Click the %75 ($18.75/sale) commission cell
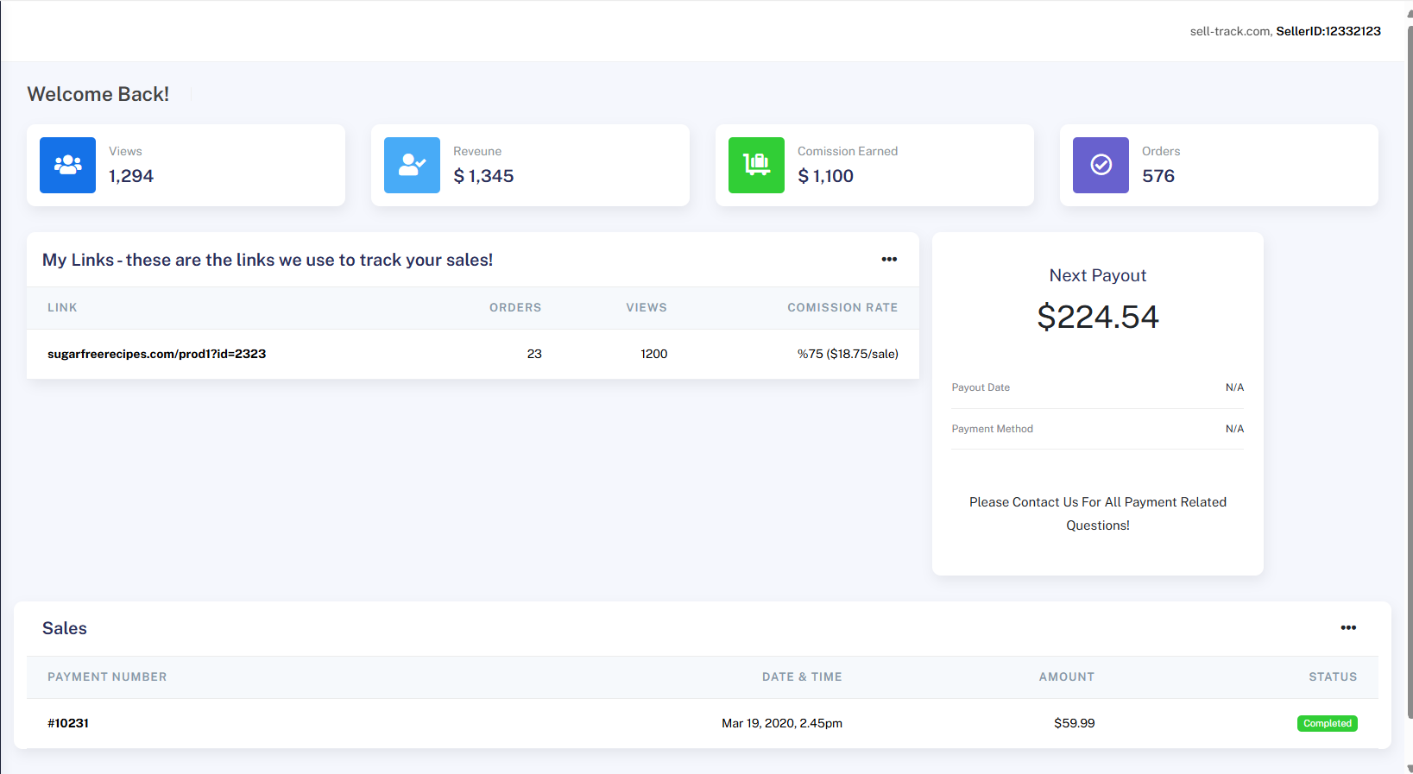 click(848, 354)
